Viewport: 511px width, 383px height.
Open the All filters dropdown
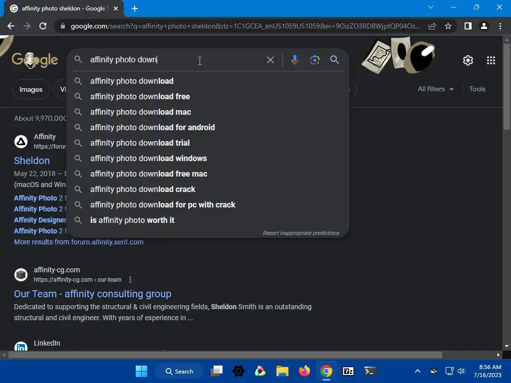pos(436,89)
